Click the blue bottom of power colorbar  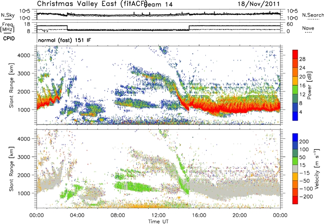(x=295, y=116)
